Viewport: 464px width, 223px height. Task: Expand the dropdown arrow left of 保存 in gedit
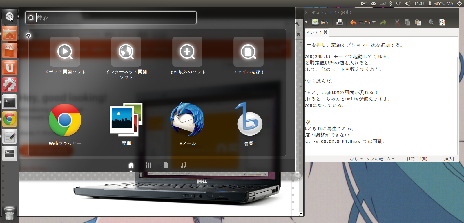click(306, 22)
